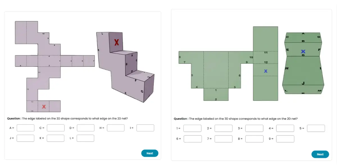This screenshot has height=168, width=337.
Task: Click the I = answer field
Action: [145, 128]
